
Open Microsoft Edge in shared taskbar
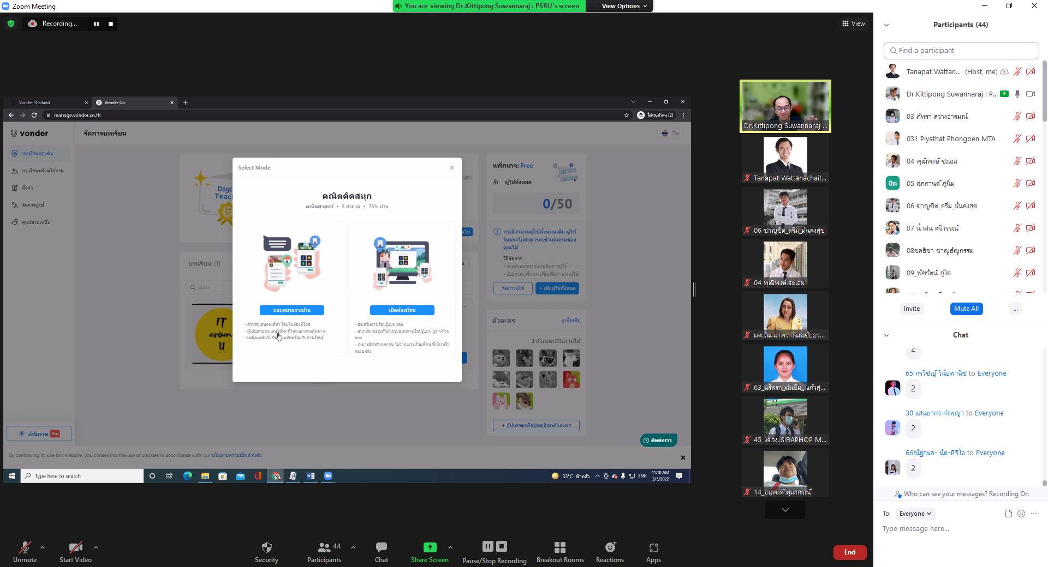(187, 476)
